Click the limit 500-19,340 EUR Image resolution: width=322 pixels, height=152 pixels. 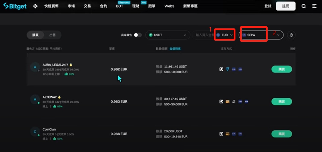point(176,136)
